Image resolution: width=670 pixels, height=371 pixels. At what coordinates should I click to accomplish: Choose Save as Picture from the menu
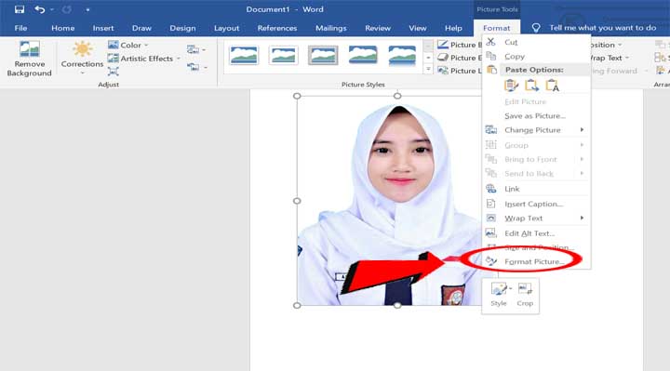point(536,115)
